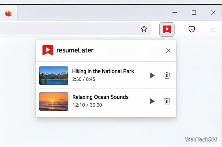The width and height of the screenshot is (222, 147).
Task: Click the resumeLater extension toolbar icon
Action: click(x=167, y=29)
